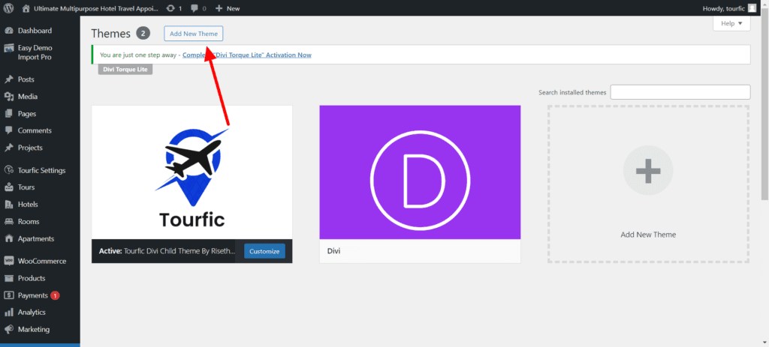Viewport: 769px width, 347px height.
Task: Click the Analytics bar chart icon
Action: tap(8, 313)
